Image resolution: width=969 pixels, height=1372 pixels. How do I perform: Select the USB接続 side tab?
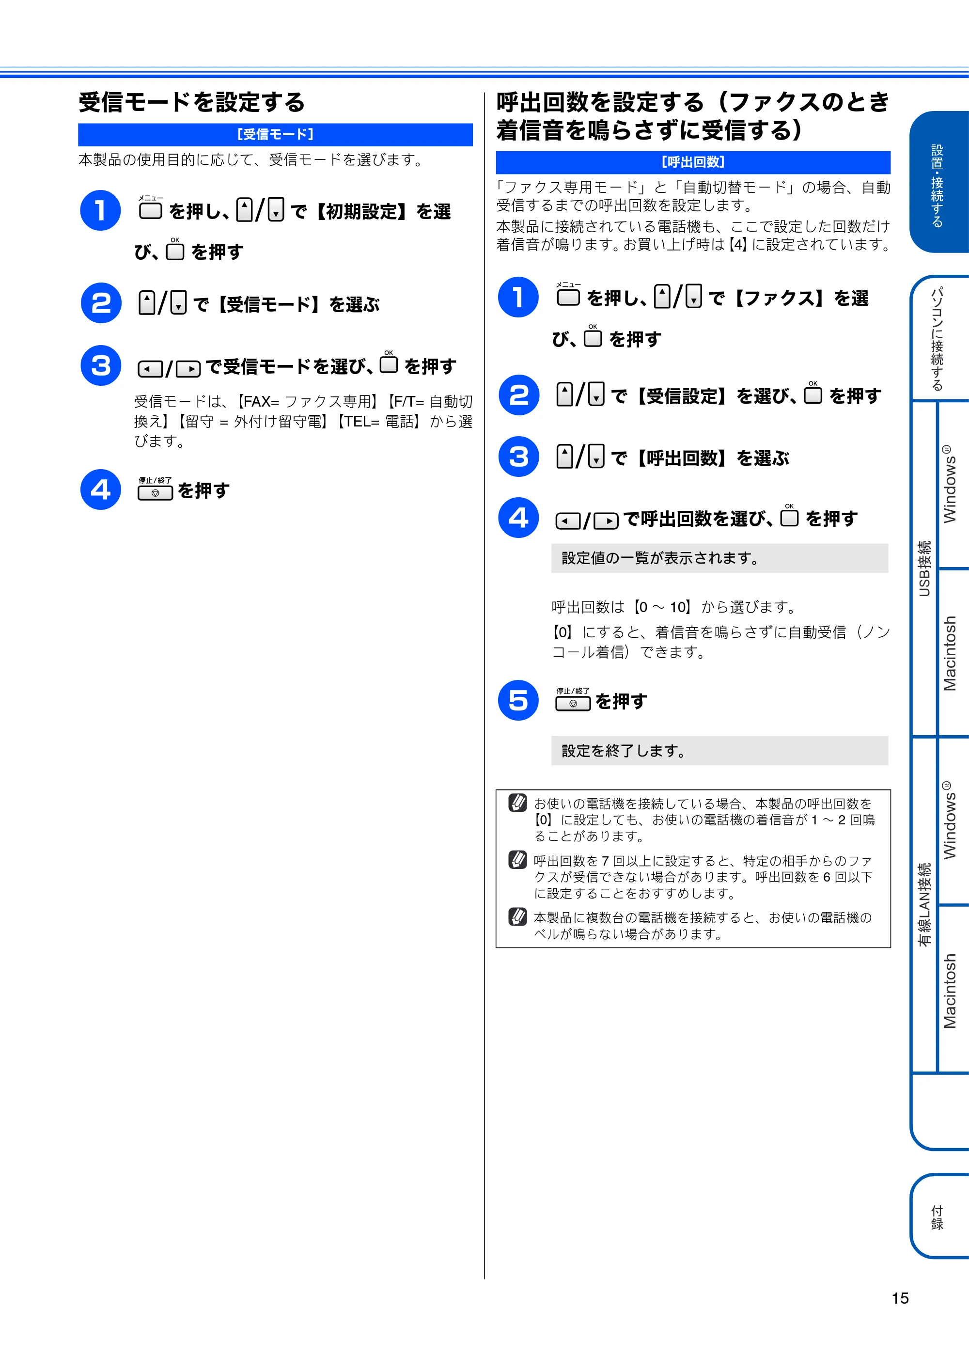[924, 568]
